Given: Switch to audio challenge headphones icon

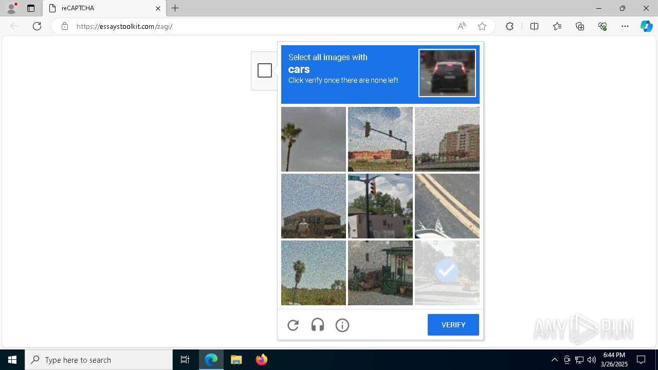Looking at the screenshot, I should [x=318, y=325].
